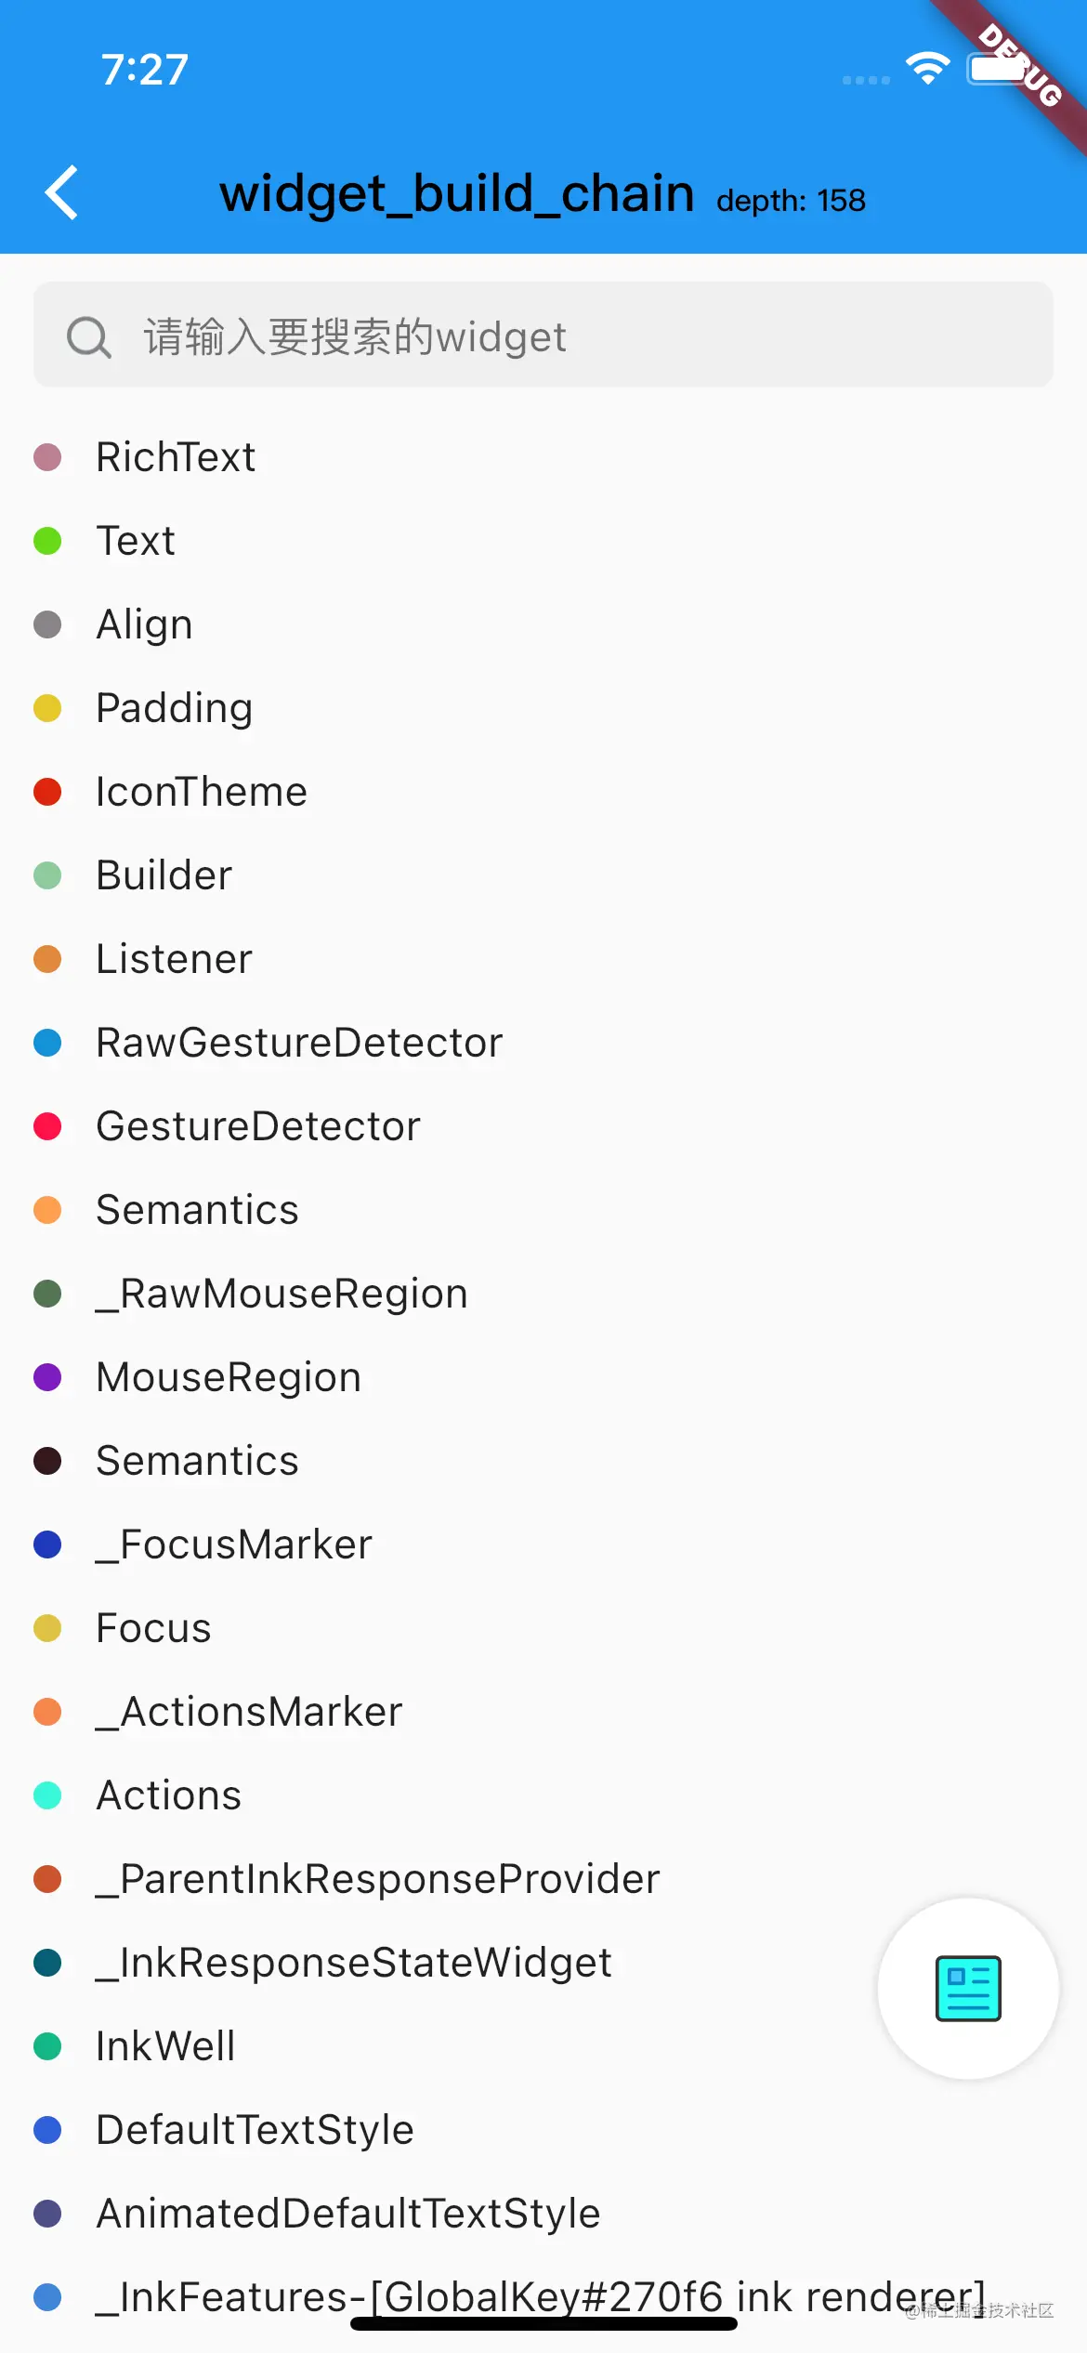Tap the floating document list button

(x=968, y=1989)
